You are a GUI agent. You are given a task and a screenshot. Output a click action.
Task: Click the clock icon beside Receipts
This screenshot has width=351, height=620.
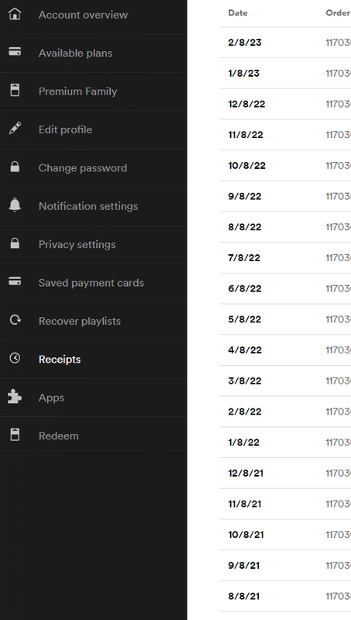tap(15, 358)
